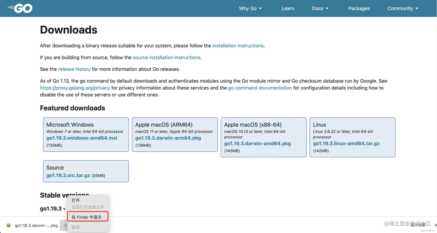Click the Downloads page heading
This screenshot has width=437, height=233.
[x=68, y=30]
